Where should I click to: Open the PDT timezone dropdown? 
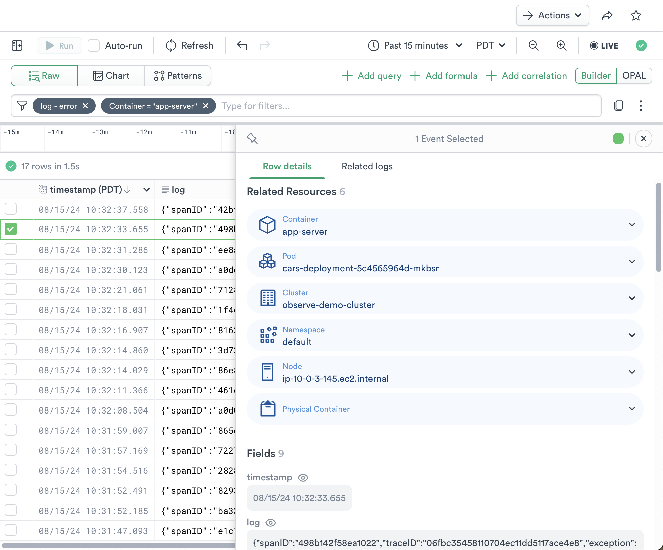pos(491,45)
